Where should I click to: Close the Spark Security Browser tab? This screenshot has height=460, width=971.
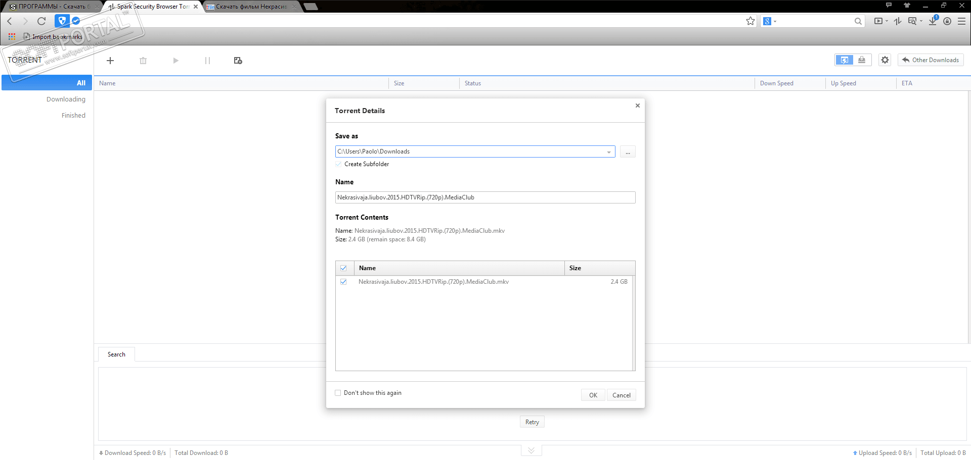pos(196,7)
